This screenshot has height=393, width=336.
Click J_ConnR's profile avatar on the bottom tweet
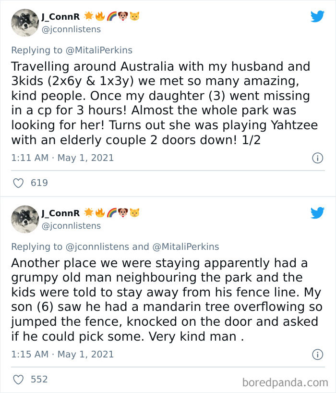[25, 219]
